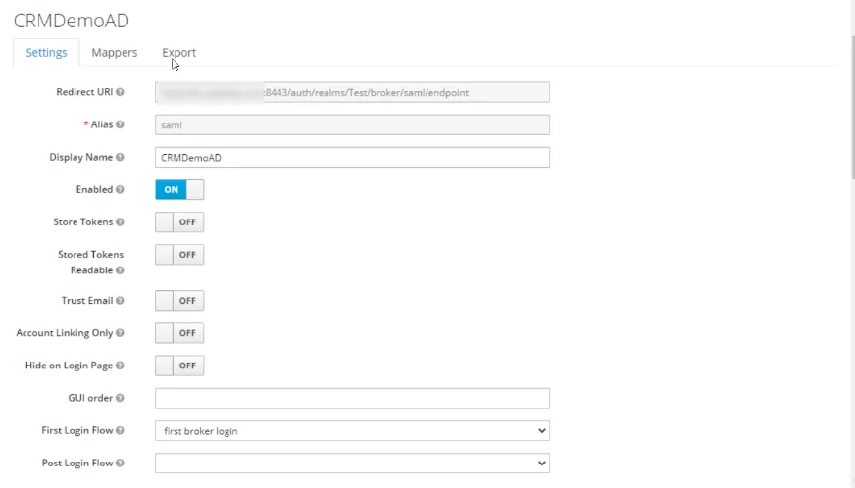Click the Account Linking Only label
The image size is (855, 488).
[65, 332]
